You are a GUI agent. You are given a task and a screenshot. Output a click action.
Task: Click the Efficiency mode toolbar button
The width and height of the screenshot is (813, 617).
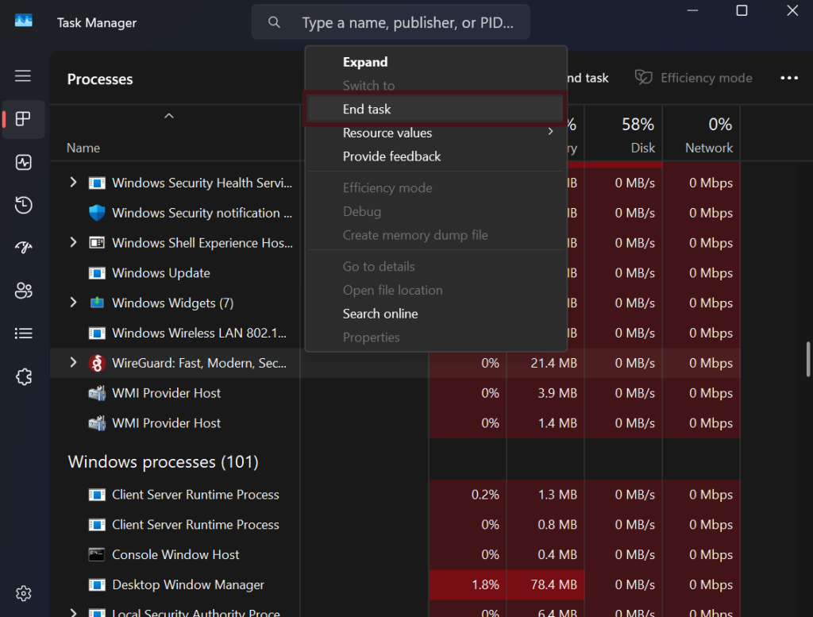pos(694,78)
